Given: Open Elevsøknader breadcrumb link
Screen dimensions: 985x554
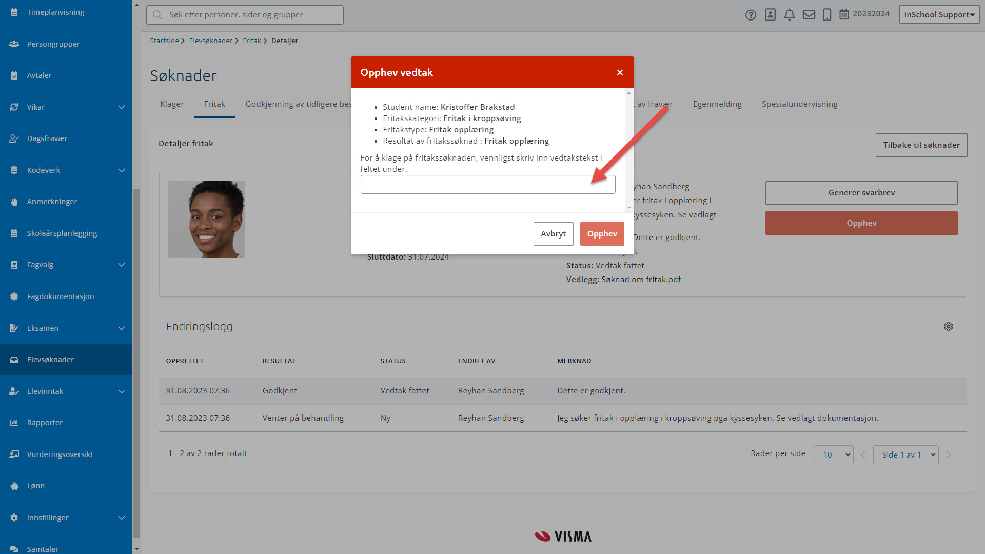Looking at the screenshot, I should tap(210, 41).
